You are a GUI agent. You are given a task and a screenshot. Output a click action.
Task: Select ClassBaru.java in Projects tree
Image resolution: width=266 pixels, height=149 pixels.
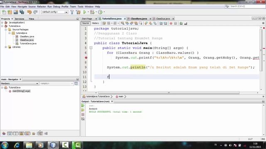(x=27, y=36)
